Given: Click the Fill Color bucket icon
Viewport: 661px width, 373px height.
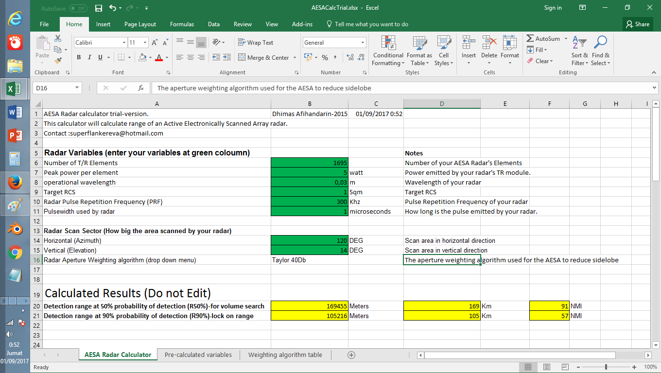Looking at the screenshot, I should coord(142,57).
